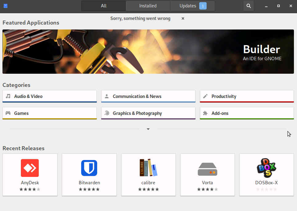Click the Graphics & Photography category icon
This screenshot has width=297, height=211.
coord(107,113)
